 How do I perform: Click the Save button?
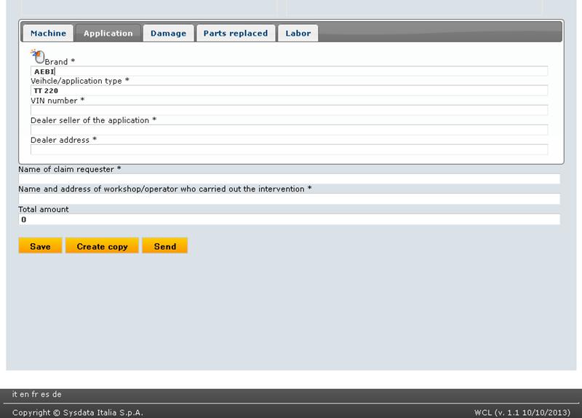click(x=40, y=246)
